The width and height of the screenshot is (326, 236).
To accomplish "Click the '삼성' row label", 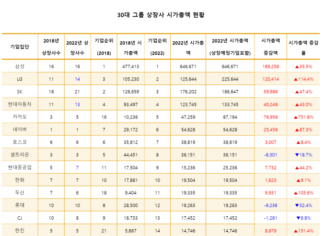I will pyautogui.click(x=20, y=66).
